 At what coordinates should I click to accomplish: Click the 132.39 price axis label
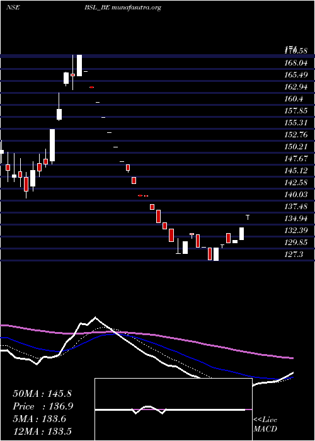(295, 231)
